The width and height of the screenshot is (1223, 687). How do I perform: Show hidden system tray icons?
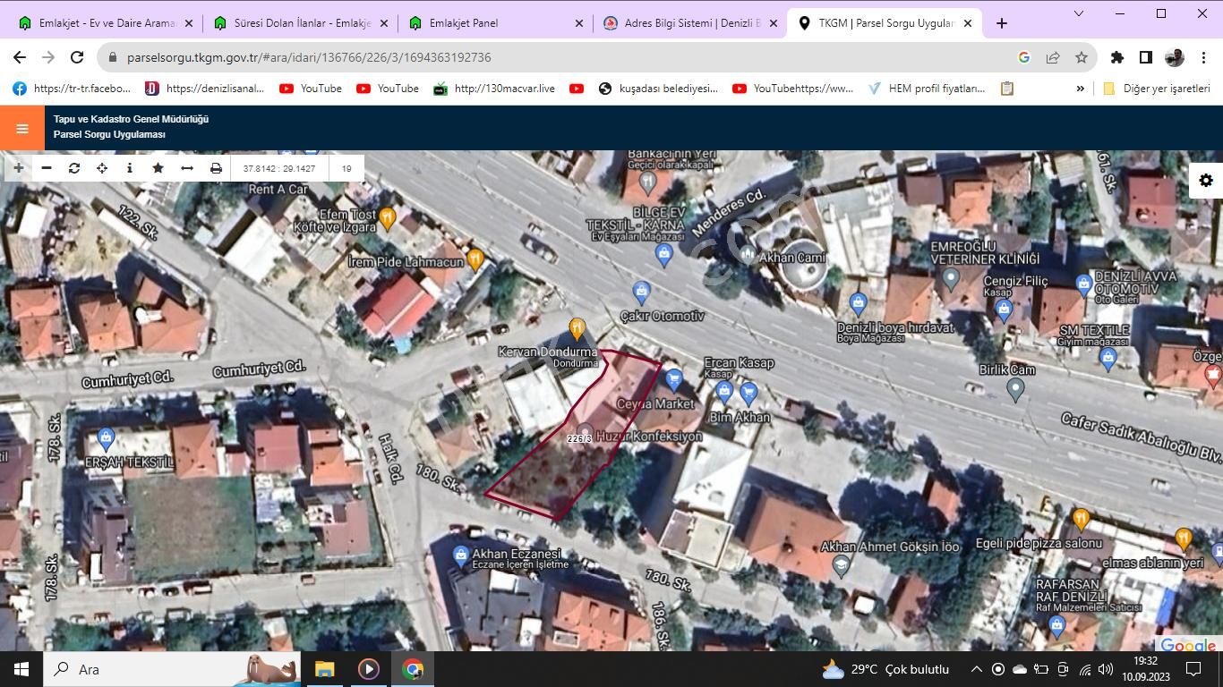[x=976, y=669]
